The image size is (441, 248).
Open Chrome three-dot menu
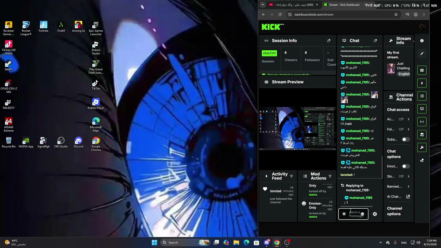(x=424, y=14)
